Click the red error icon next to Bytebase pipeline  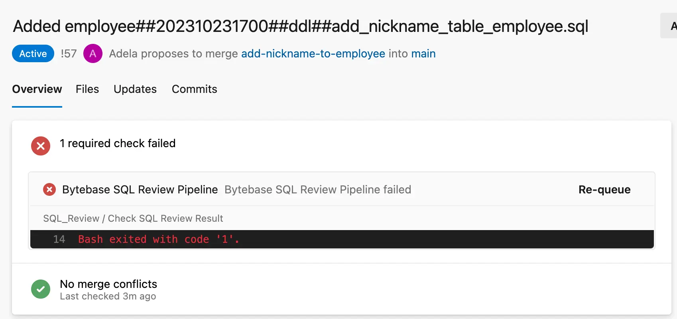click(x=49, y=189)
